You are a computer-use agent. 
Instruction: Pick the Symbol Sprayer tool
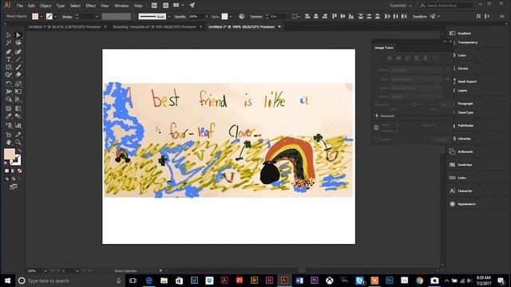[9, 125]
